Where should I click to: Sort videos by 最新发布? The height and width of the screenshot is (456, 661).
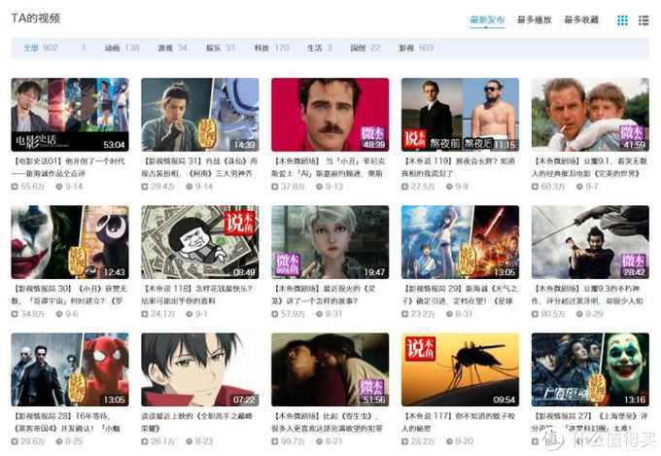[487, 19]
